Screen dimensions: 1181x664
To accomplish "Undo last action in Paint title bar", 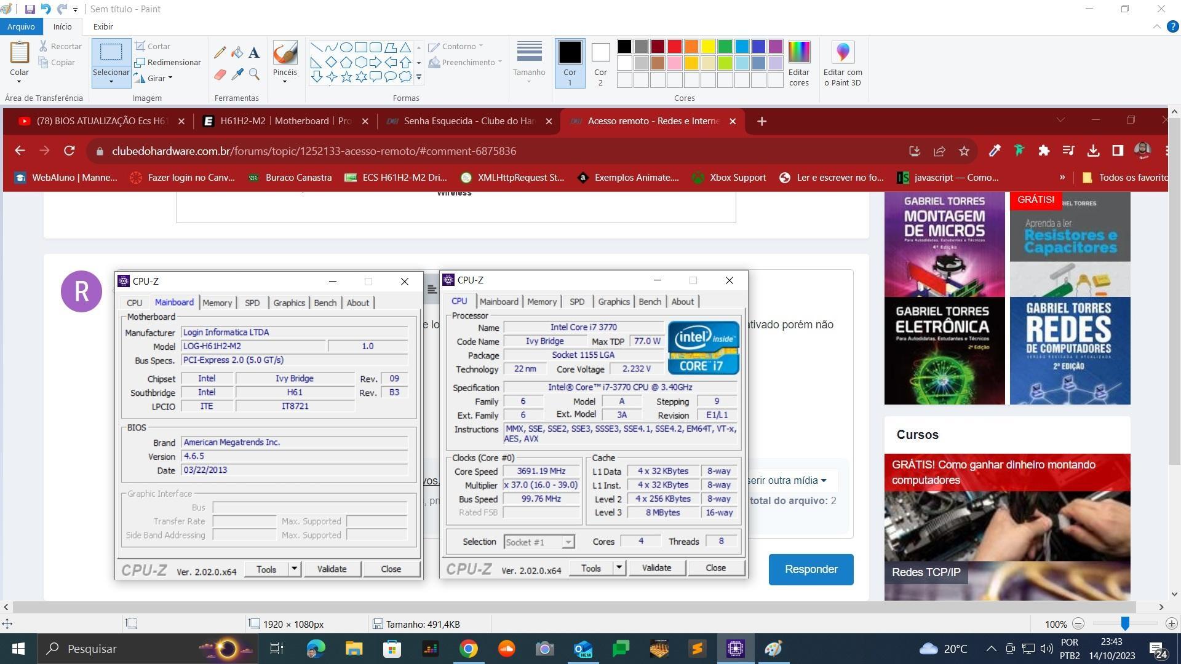I will (x=46, y=9).
